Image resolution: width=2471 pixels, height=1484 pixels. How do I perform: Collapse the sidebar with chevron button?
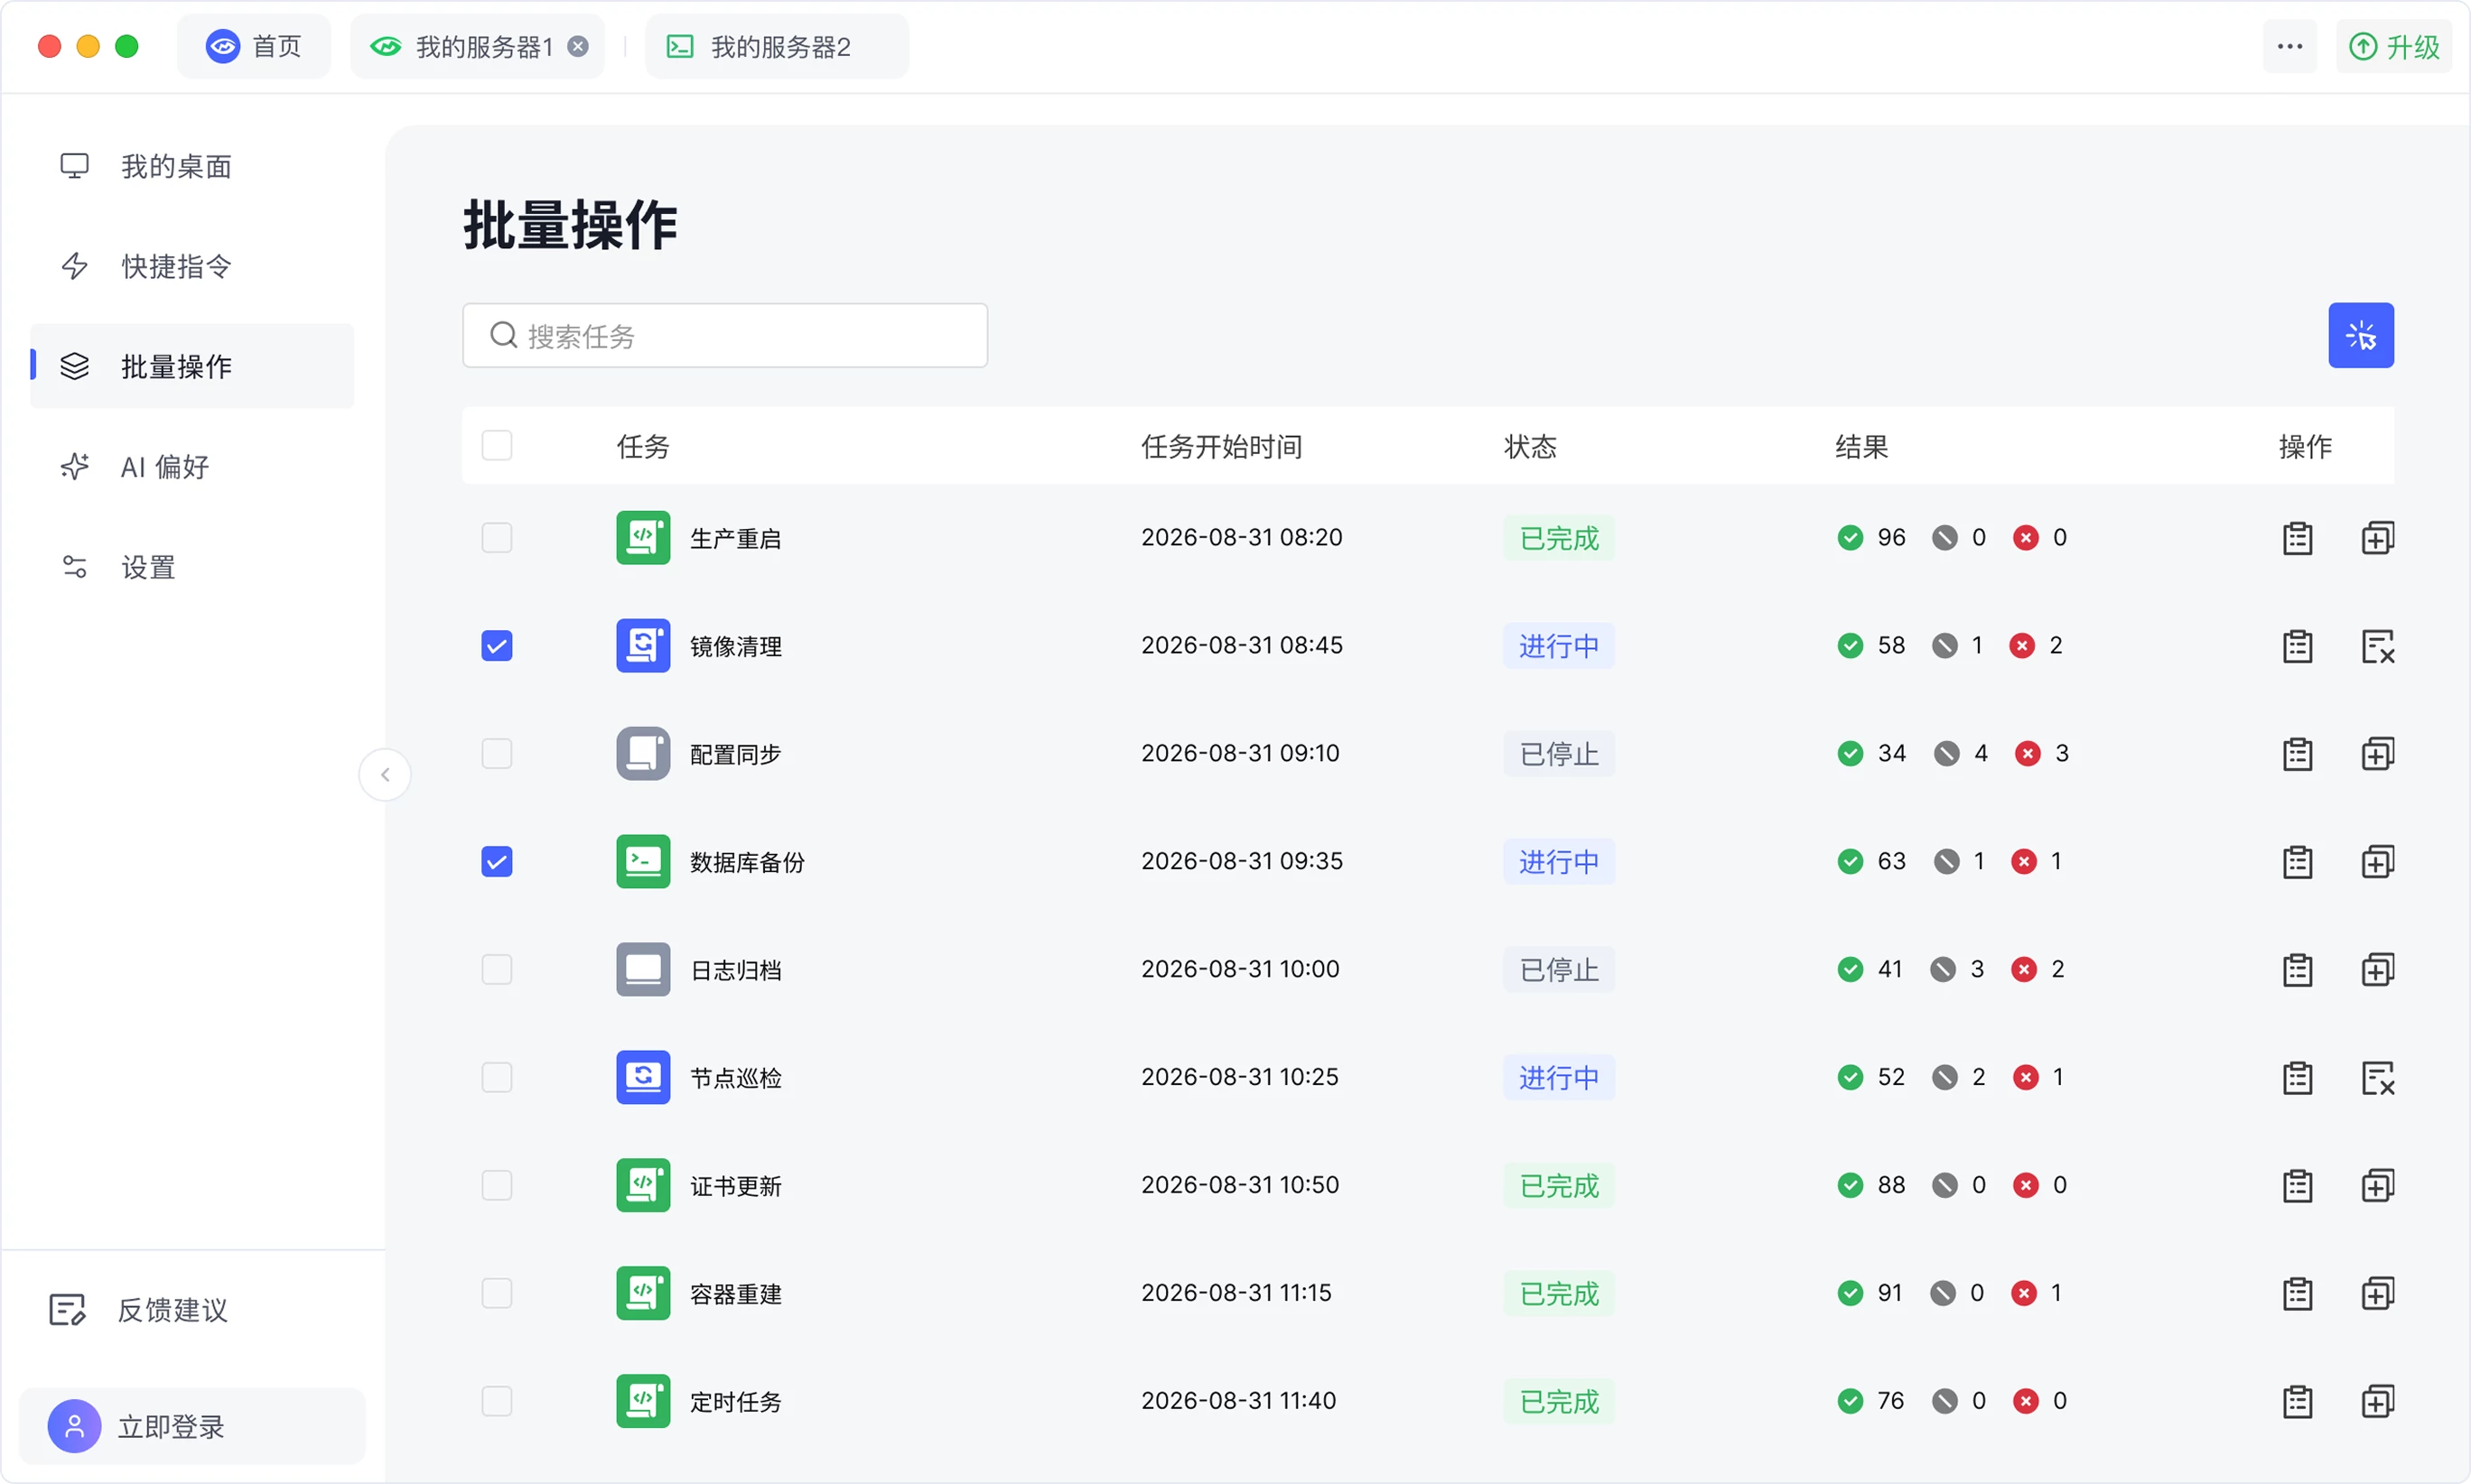click(385, 775)
